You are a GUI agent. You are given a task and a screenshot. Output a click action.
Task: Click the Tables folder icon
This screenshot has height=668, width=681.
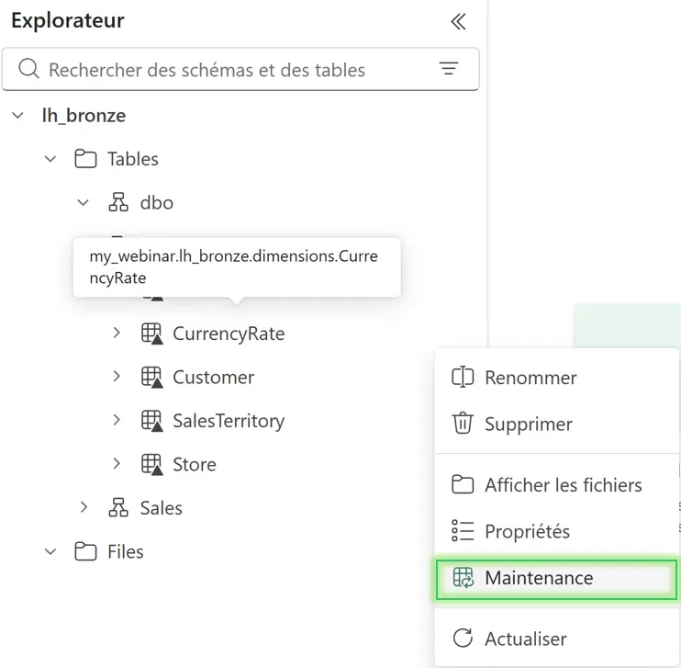pyautogui.click(x=85, y=159)
